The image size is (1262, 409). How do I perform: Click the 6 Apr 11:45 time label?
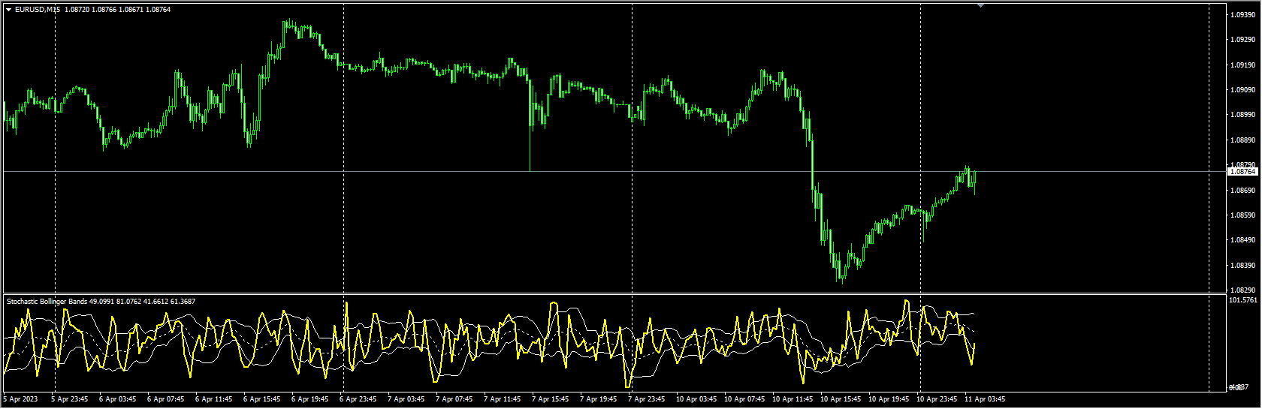point(213,399)
